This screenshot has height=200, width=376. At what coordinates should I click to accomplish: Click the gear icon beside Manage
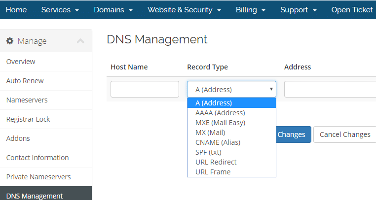(x=10, y=41)
